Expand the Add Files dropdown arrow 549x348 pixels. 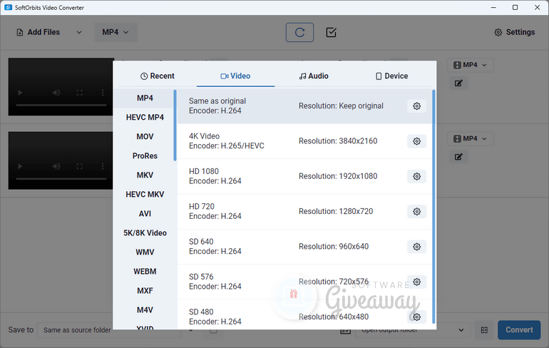click(79, 32)
